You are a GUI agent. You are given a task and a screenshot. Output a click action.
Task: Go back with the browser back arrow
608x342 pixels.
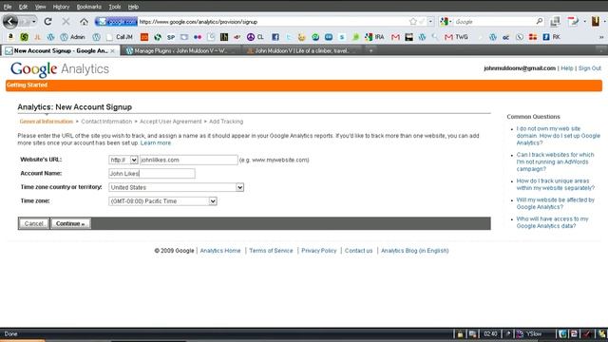click(10, 21)
